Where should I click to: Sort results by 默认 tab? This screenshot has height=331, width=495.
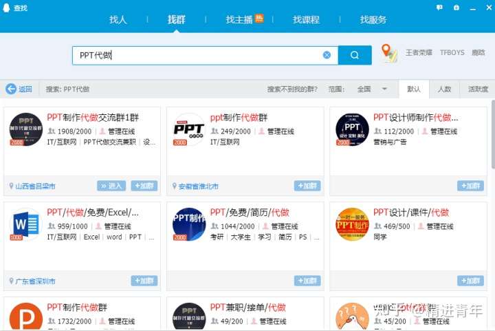pos(414,89)
